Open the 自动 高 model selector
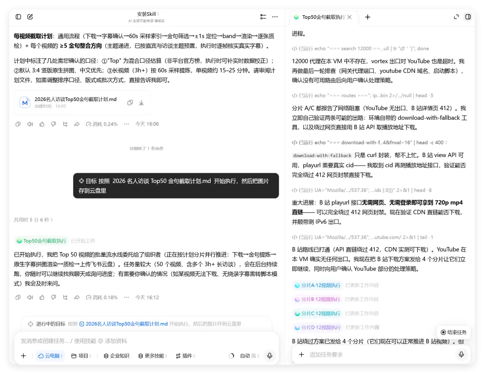This screenshot has width=484, height=374. tap(249, 356)
